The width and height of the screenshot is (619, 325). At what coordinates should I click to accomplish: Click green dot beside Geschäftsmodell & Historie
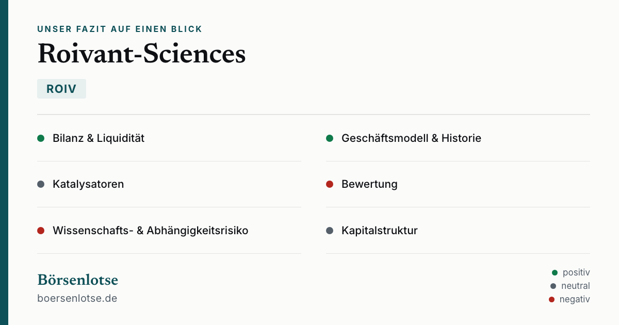point(330,138)
